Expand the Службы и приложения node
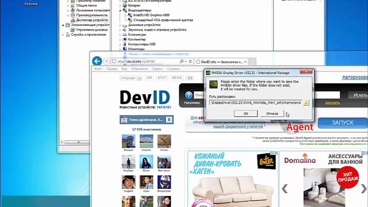 [x=63, y=34]
